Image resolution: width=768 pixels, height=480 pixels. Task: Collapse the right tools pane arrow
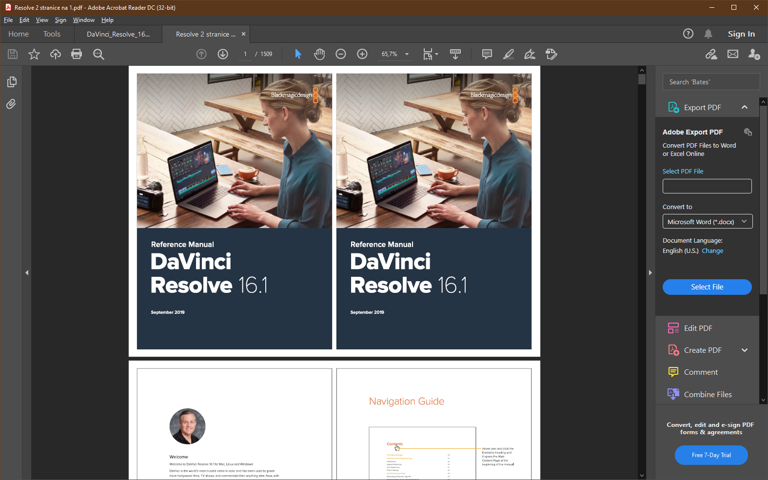click(650, 273)
